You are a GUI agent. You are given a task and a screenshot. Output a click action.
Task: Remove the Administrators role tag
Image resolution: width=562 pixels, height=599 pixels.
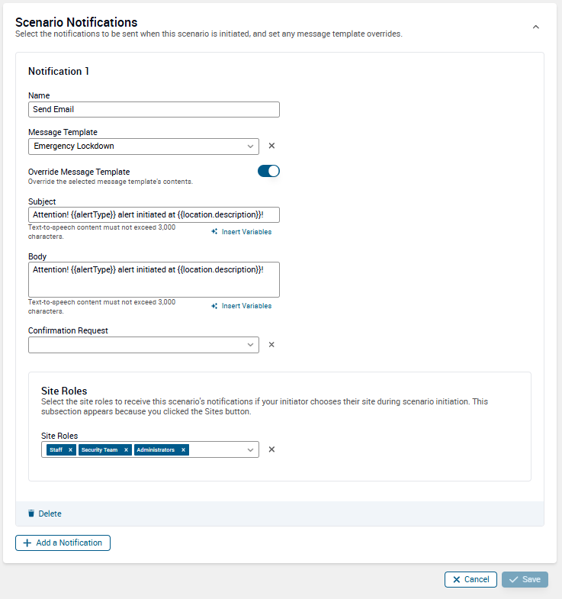click(183, 450)
